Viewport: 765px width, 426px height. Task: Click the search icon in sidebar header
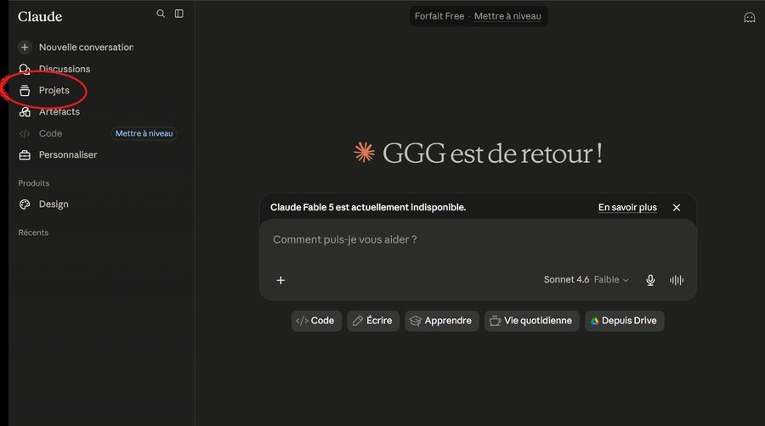click(161, 14)
